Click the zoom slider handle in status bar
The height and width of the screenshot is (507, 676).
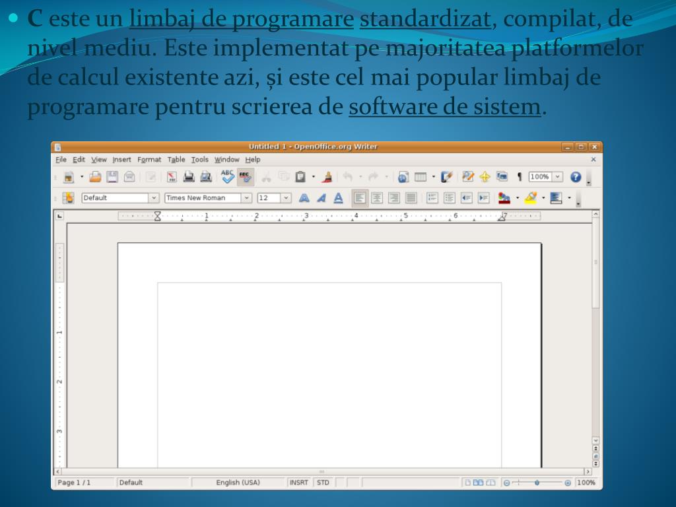click(x=537, y=483)
